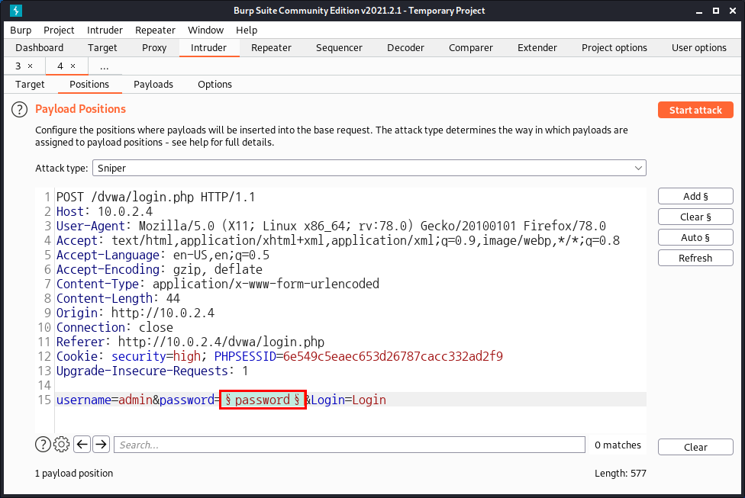Click the Host header value 10.0.2.4

pos(125,212)
